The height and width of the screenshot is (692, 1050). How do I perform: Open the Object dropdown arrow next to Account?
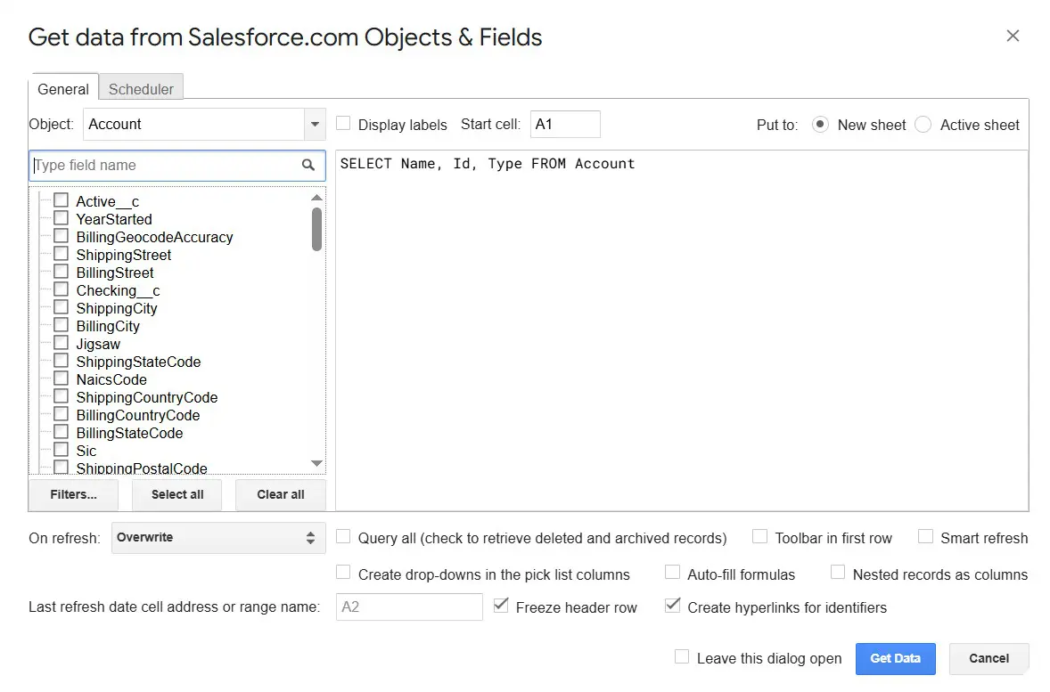(x=315, y=125)
